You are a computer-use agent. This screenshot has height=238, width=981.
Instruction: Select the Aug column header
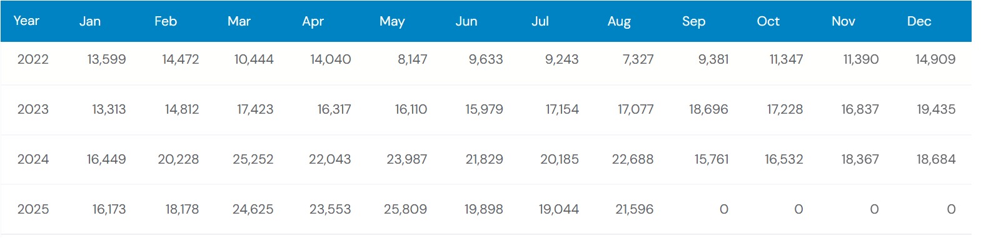[x=619, y=22]
